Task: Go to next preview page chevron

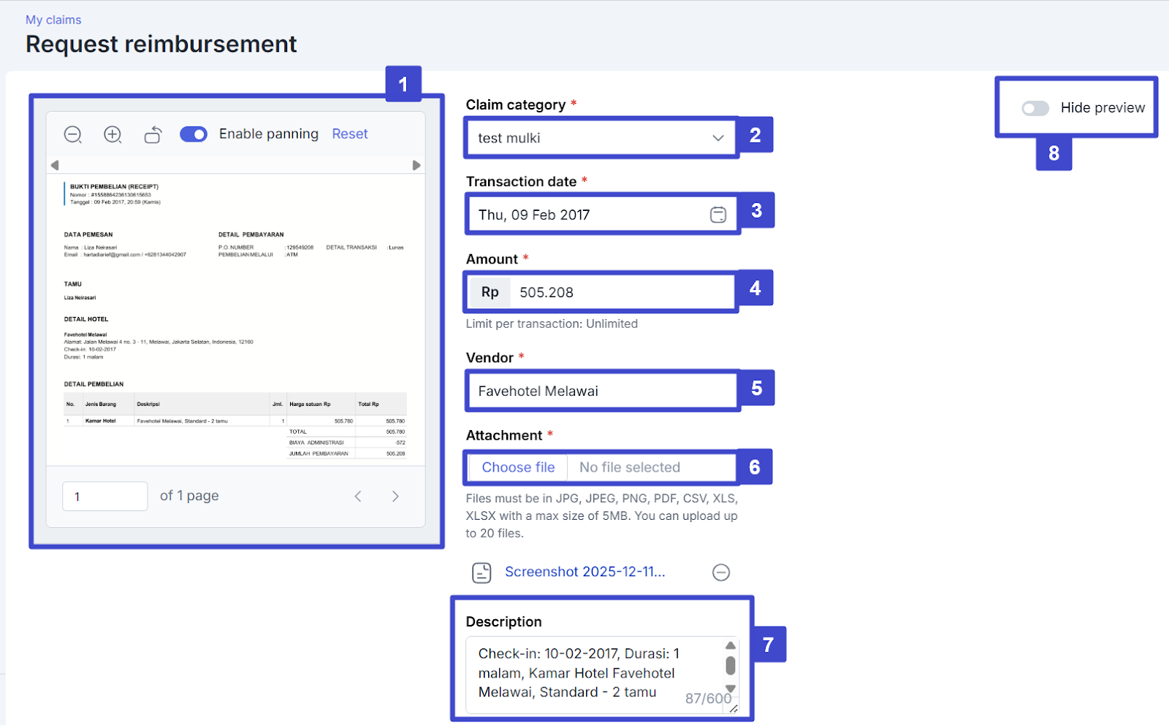Action: [x=395, y=497]
